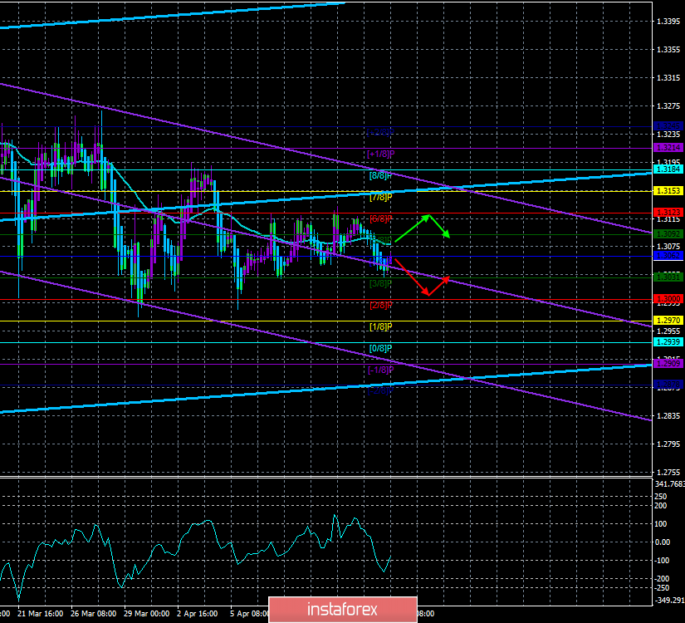Select the [8/8]P Murray level label

[x=381, y=176]
